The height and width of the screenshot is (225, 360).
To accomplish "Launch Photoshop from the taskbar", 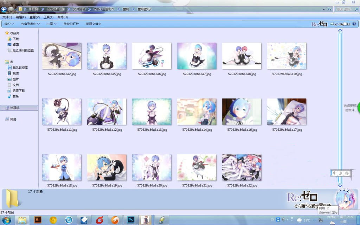I will [x=131, y=220].
